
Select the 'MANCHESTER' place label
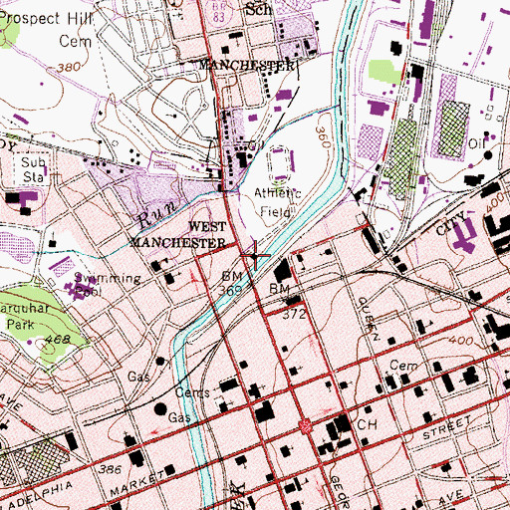(246, 65)
